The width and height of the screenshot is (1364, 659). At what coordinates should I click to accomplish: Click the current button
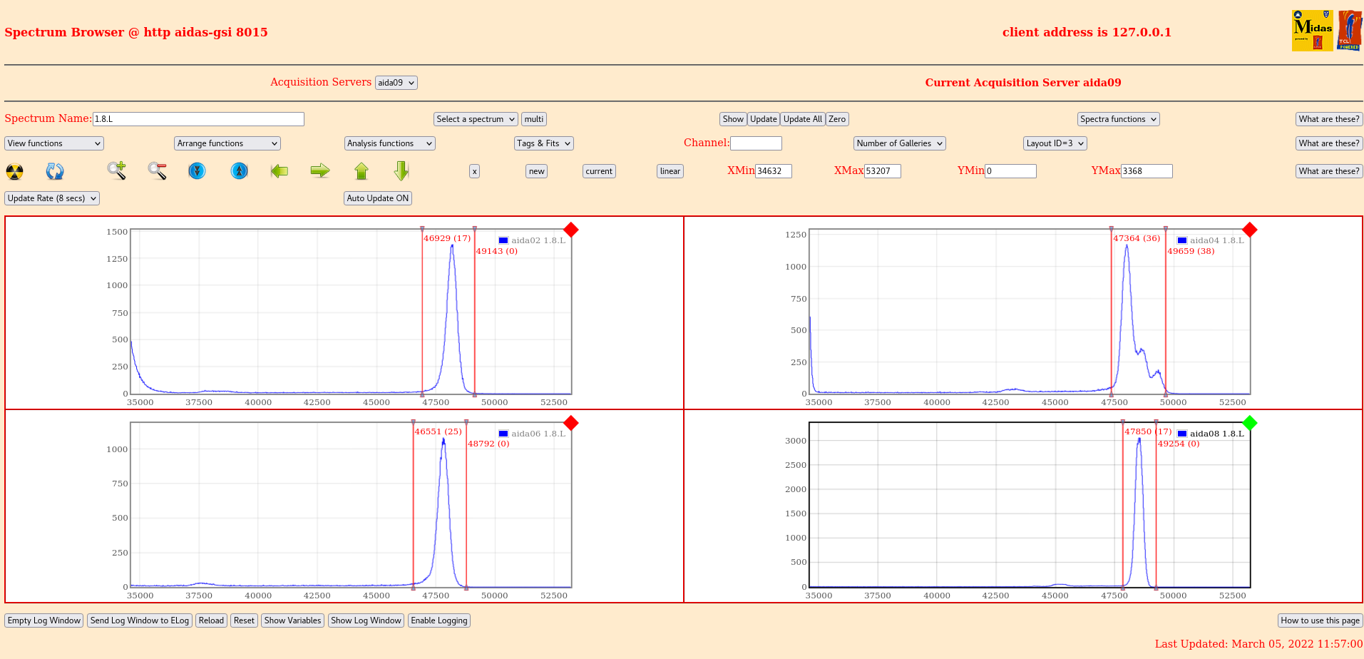point(599,171)
